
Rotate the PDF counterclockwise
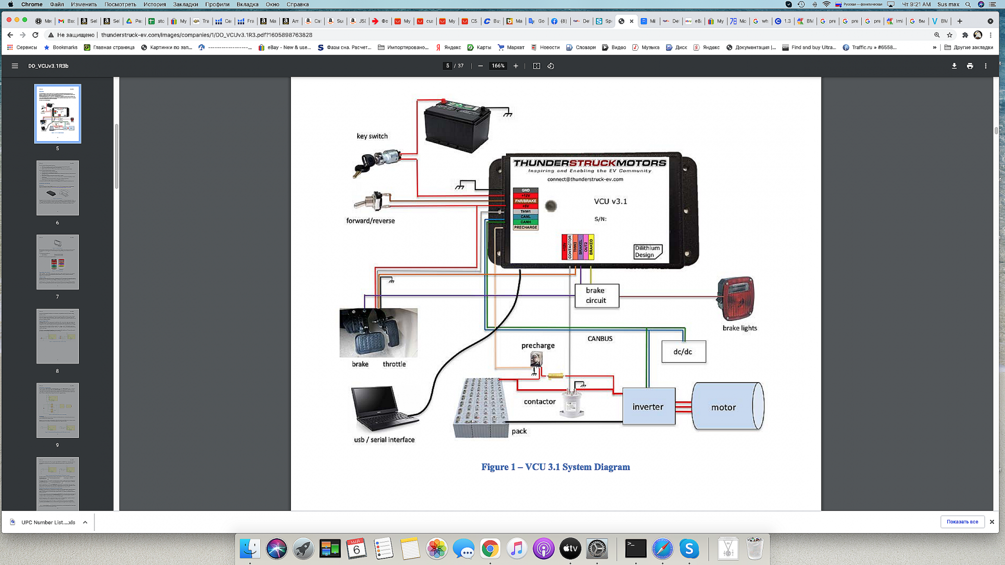point(551,66)
